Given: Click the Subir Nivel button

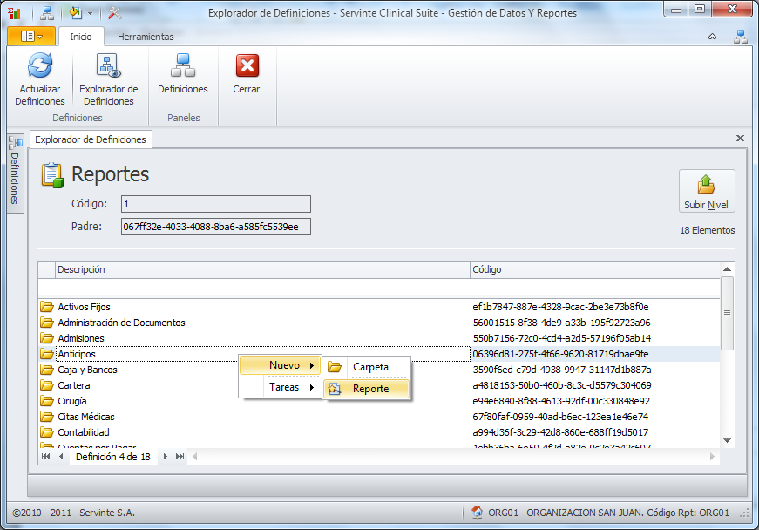Looking at the screenshot, I should (706, 191).
